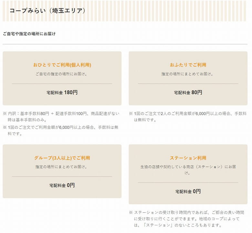
Task: Click the 宅配料金 80円 price
Action: [188, 92]
